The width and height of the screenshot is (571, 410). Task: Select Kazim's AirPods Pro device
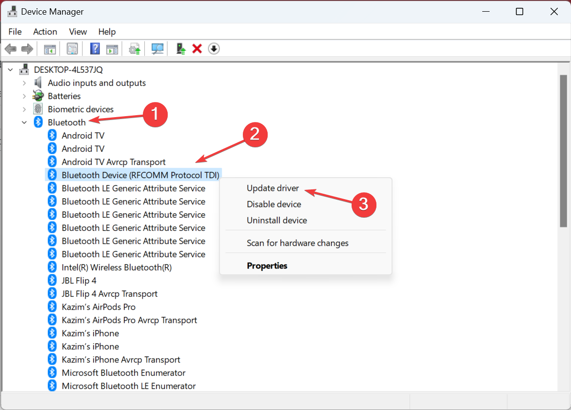[98, 307]
